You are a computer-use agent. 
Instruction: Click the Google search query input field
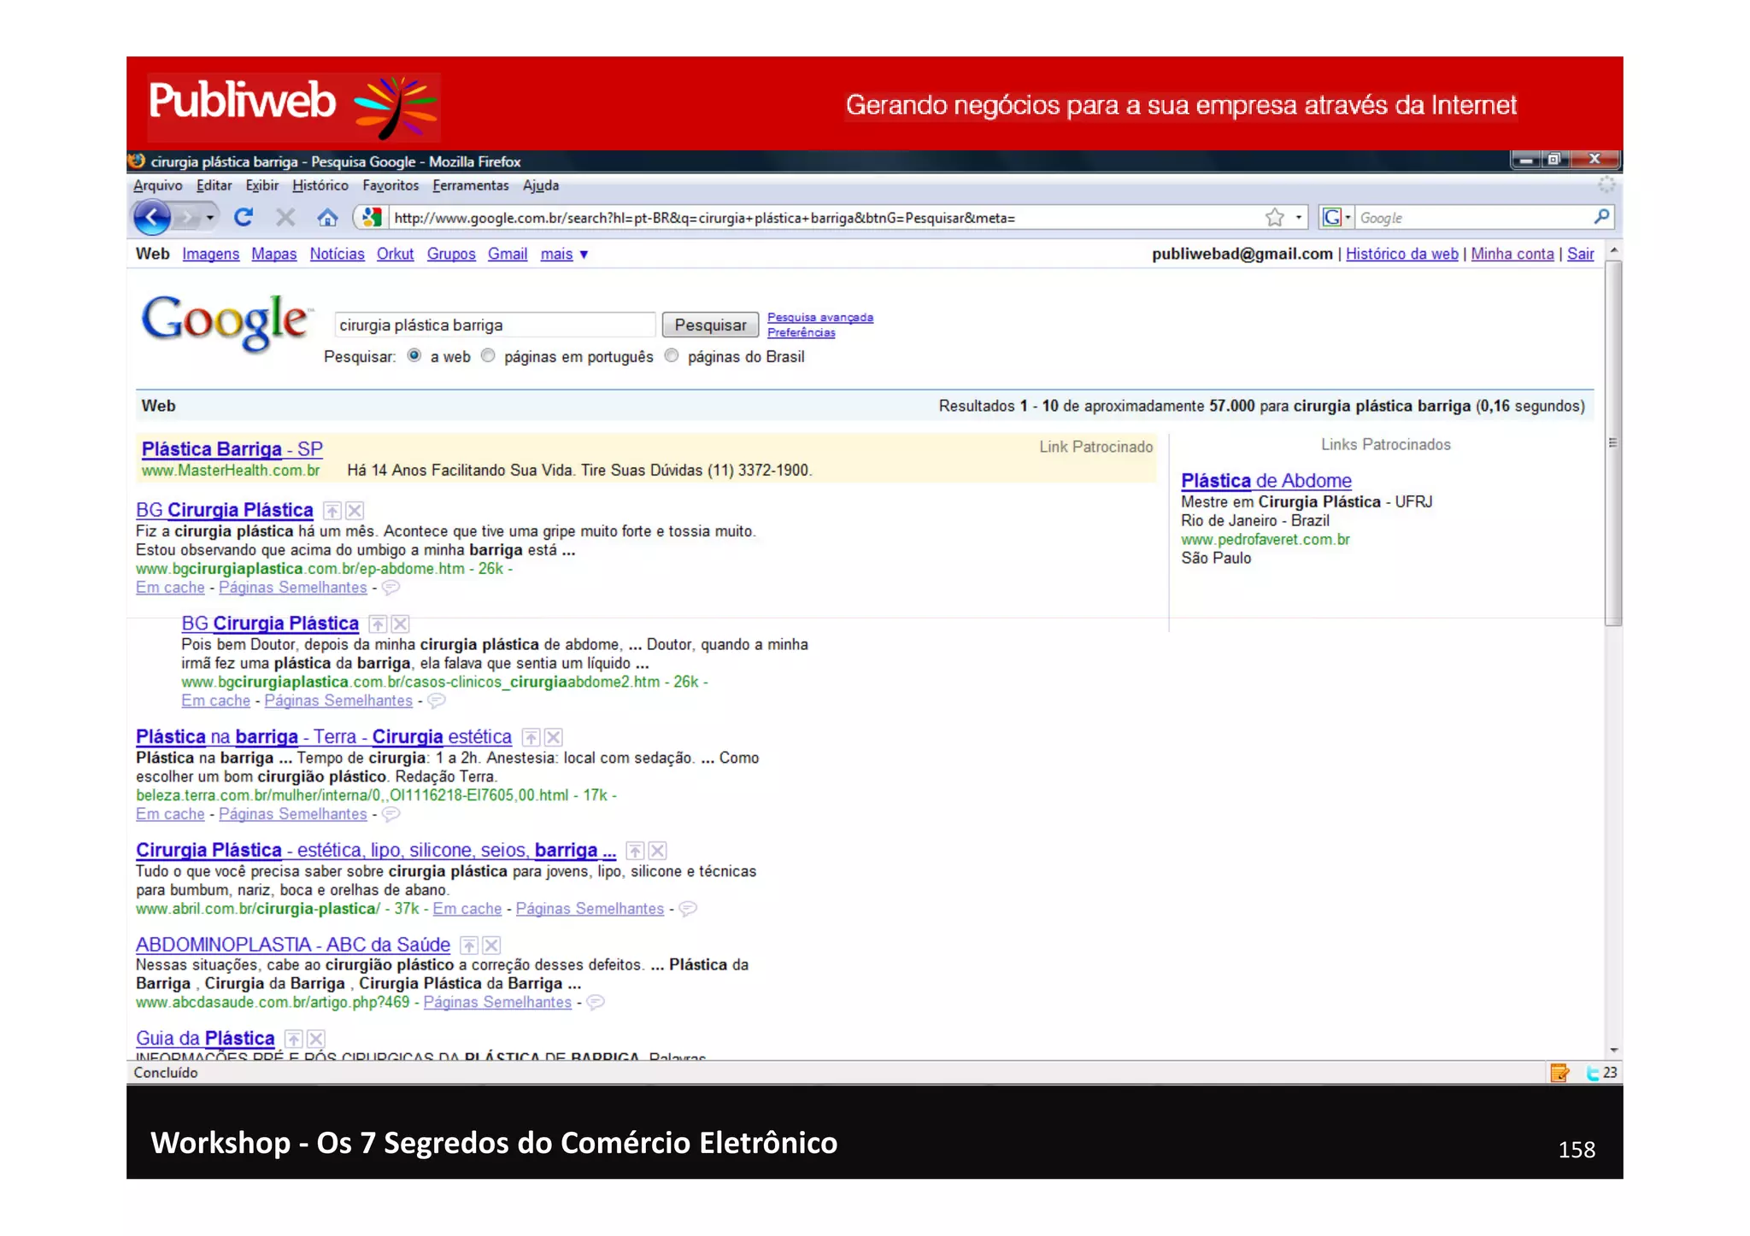[495, 325]
